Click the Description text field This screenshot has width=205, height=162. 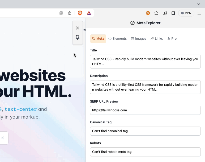click(x=145, y=87)
